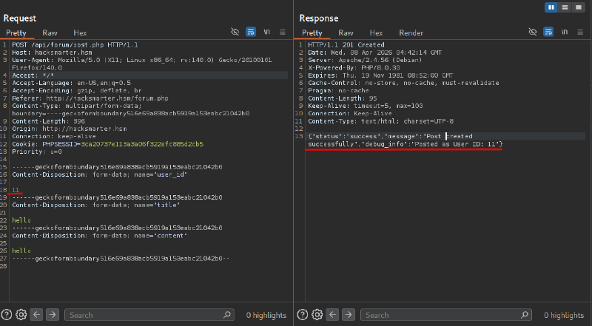Select Pretty tab in Request panel
This screenshot has width=592, height=326.
[16, 33]
